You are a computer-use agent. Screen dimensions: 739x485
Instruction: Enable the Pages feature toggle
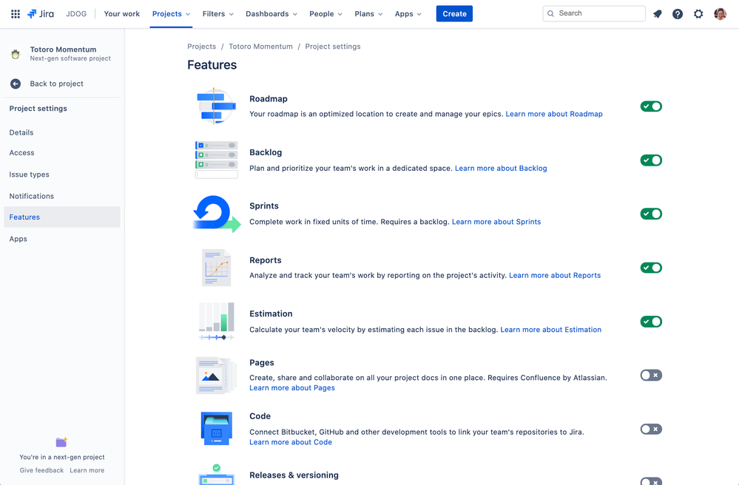(x=651, y=376)
